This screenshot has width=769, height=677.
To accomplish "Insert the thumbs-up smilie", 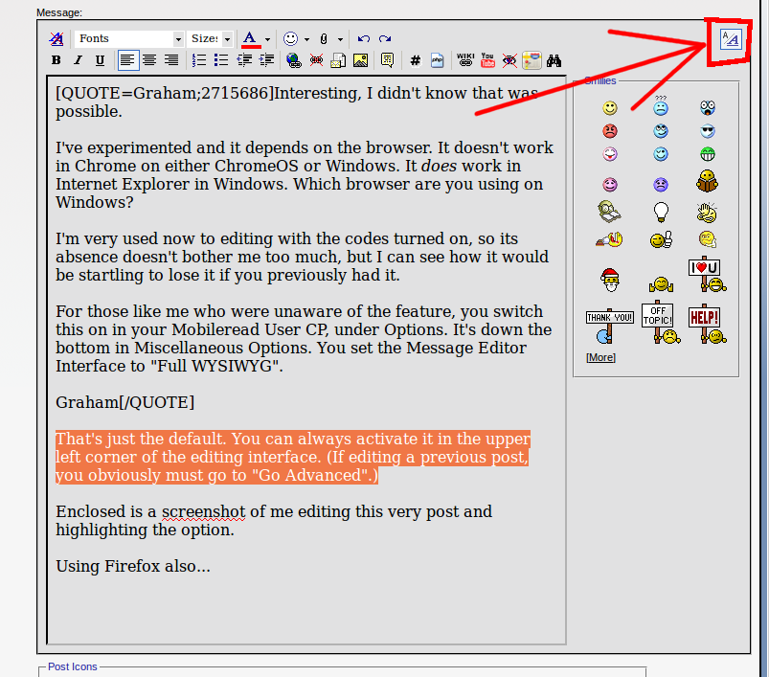I will [x=661, y=239].
